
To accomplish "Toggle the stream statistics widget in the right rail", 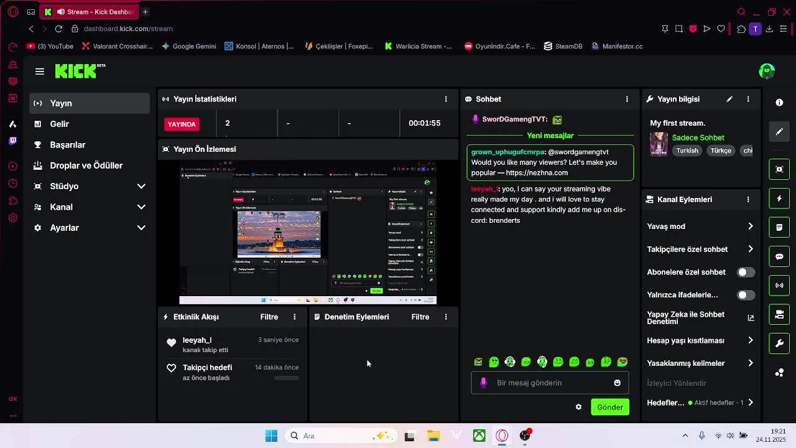I will (x=779, y=286).
